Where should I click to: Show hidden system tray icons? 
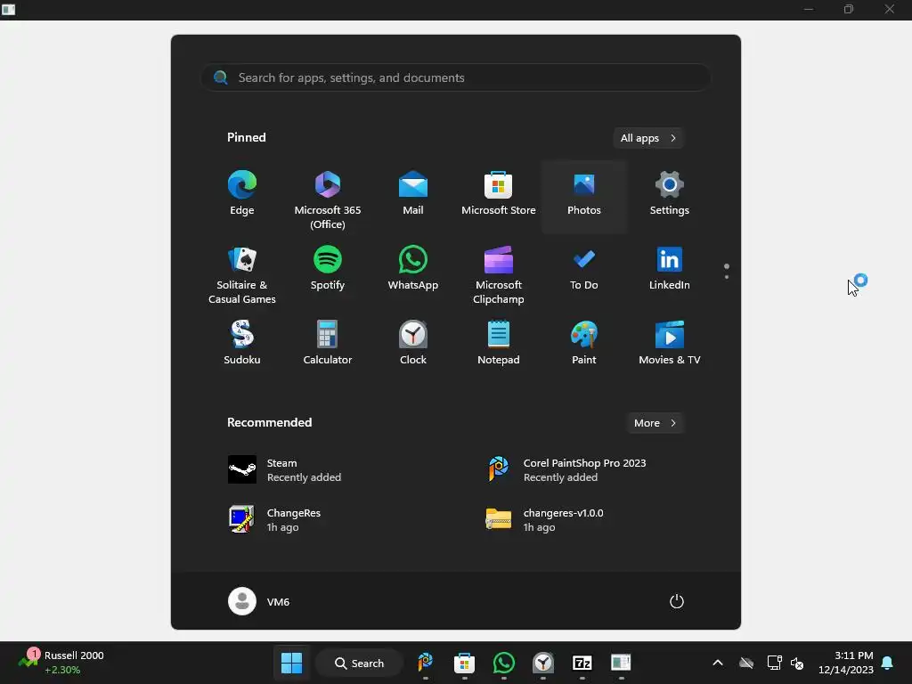pos(718,663)
